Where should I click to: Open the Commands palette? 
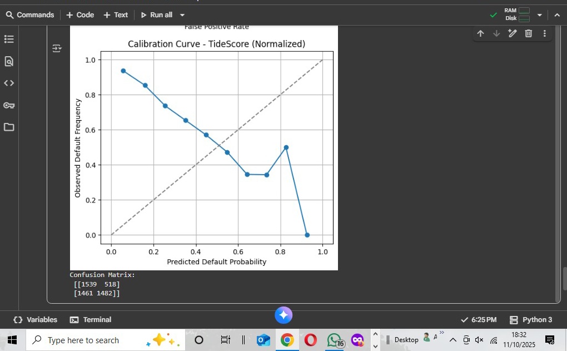(x=29, y=14)
